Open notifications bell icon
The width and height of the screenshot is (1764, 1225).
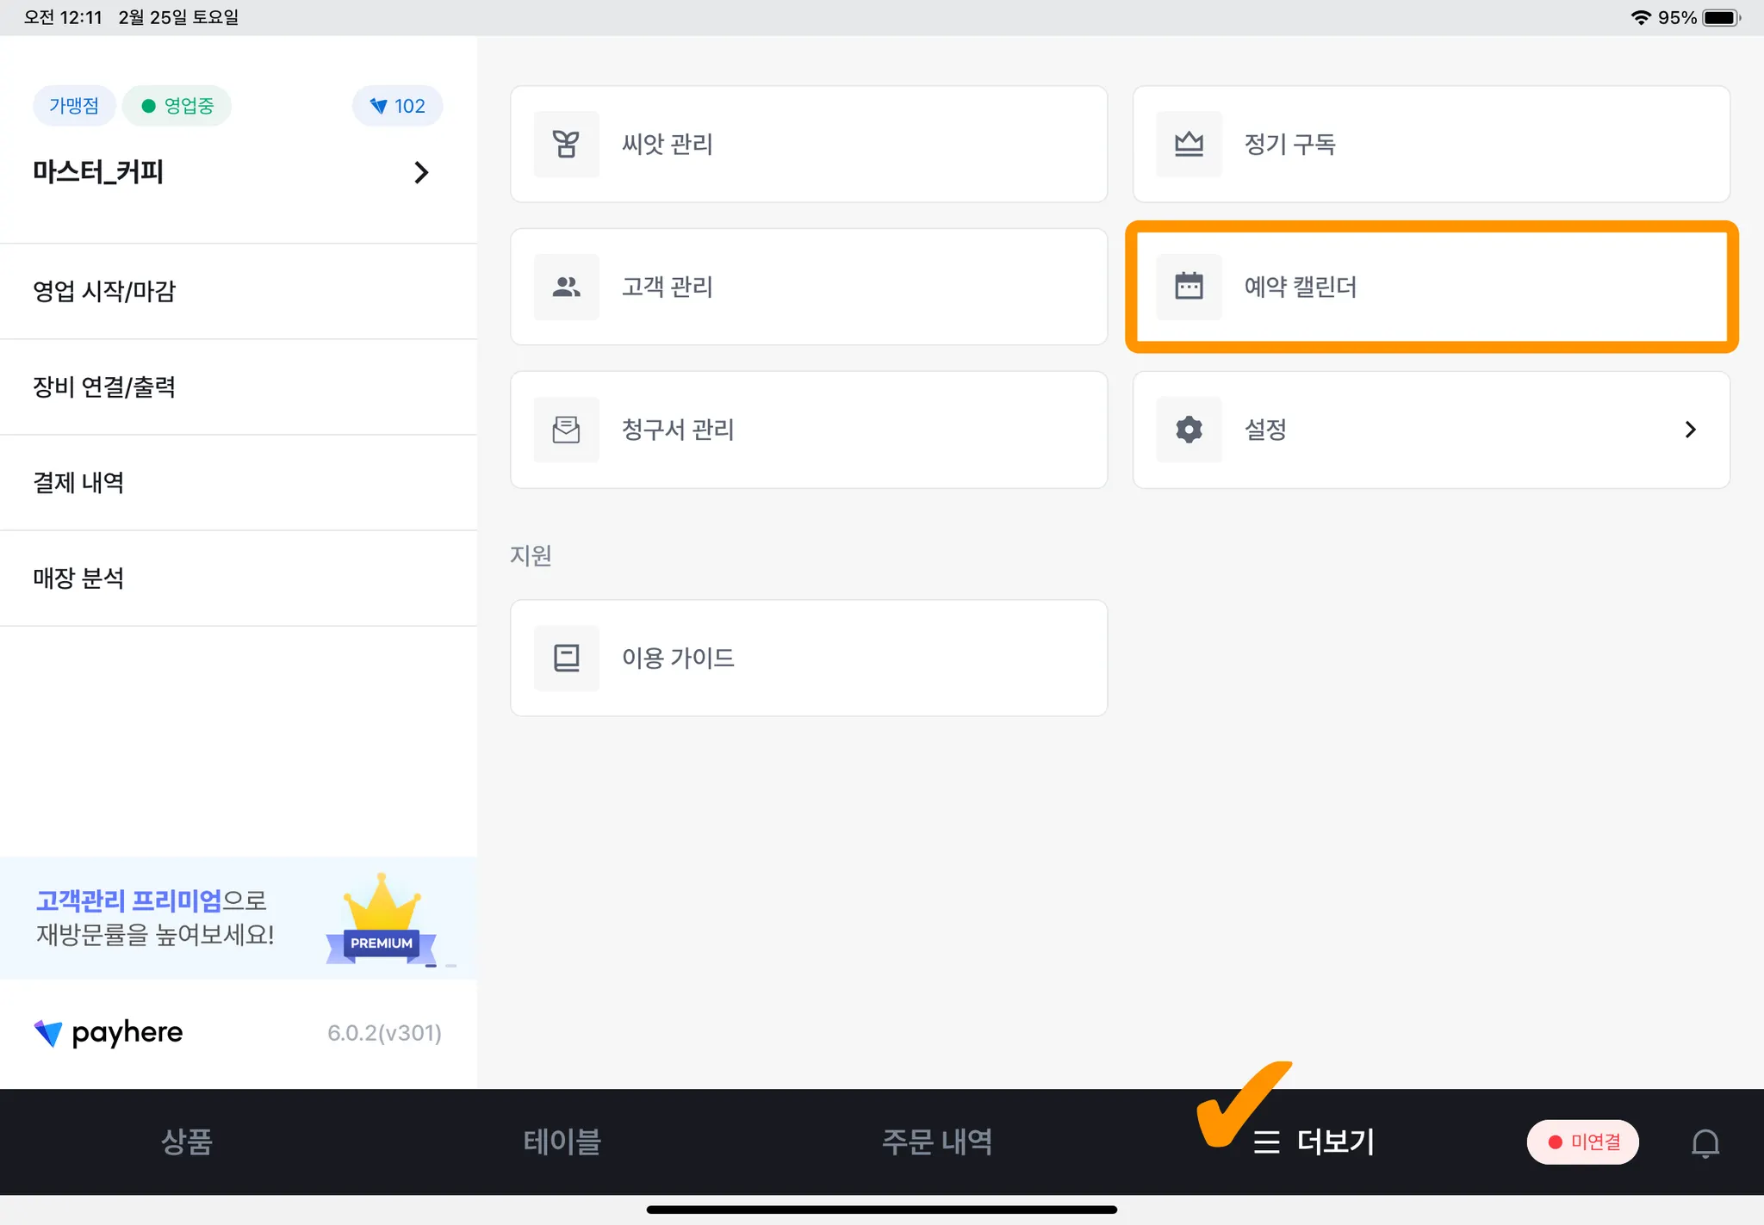pos(1705,1142)
